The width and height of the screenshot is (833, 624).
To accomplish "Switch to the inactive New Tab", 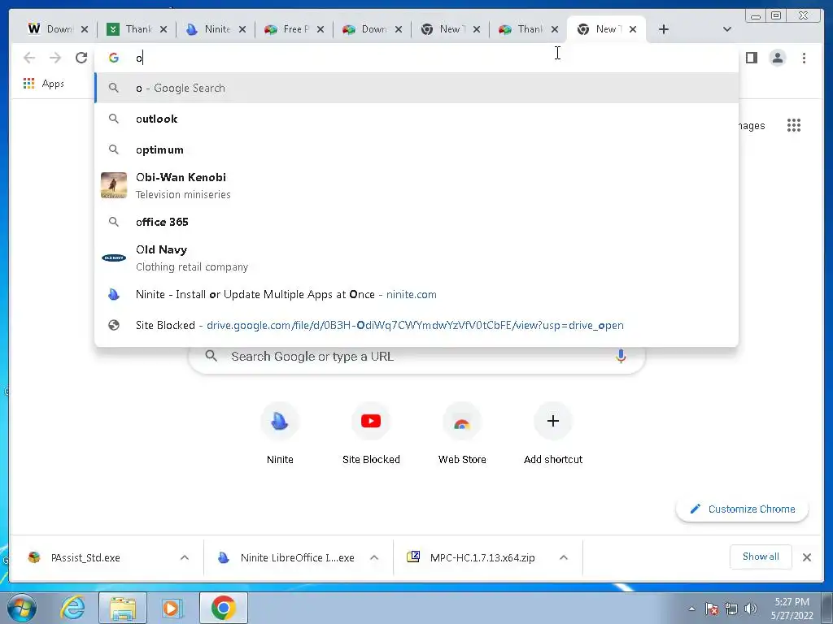I will [443, 29].
